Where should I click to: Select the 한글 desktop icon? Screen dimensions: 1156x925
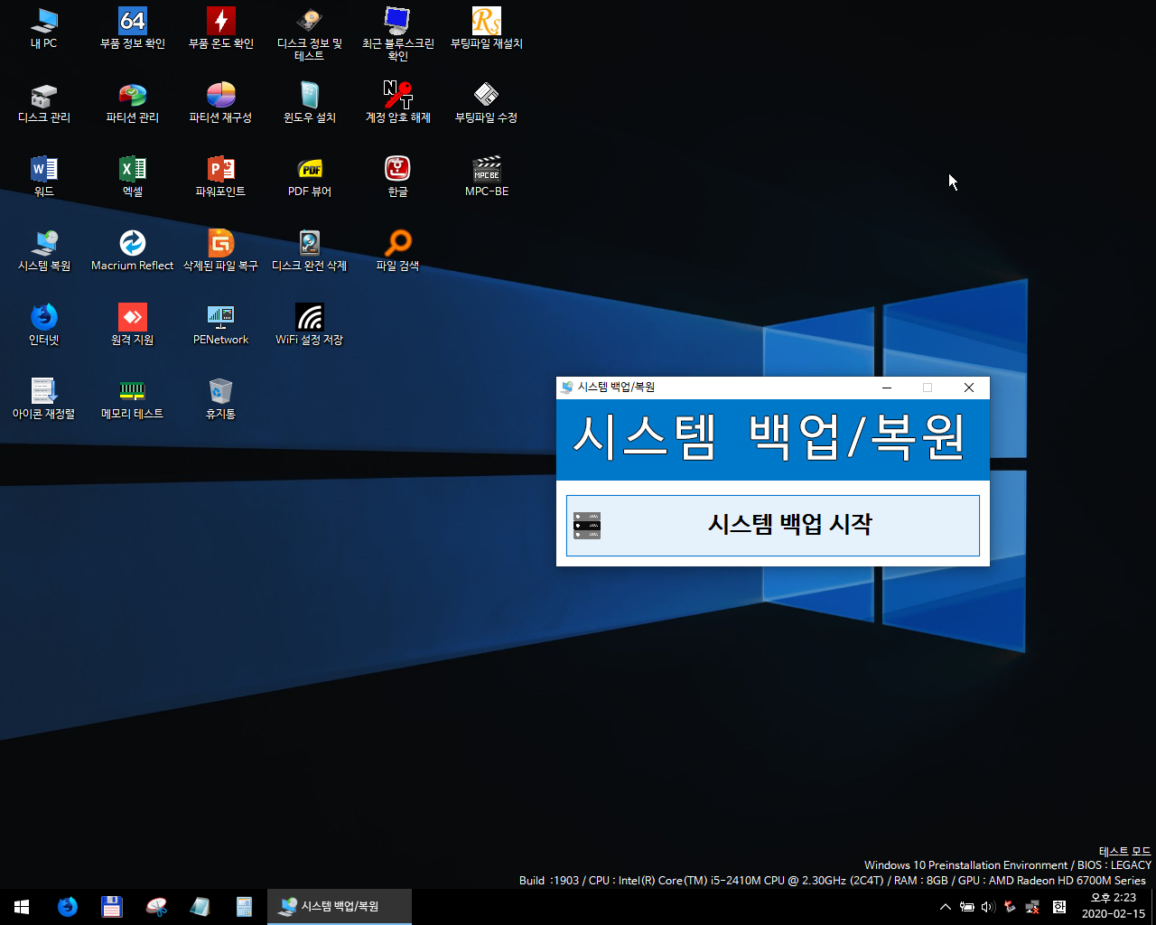pyautogui.click(x=398, y=176)
